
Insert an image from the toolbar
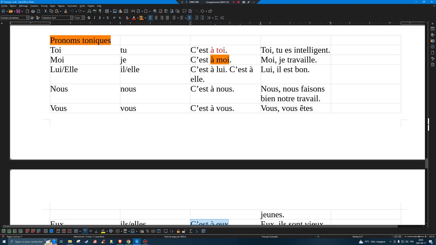click(x=115, y=11)
